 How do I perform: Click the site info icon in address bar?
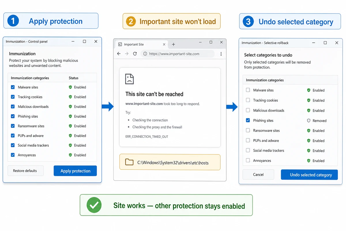(145, 54)
